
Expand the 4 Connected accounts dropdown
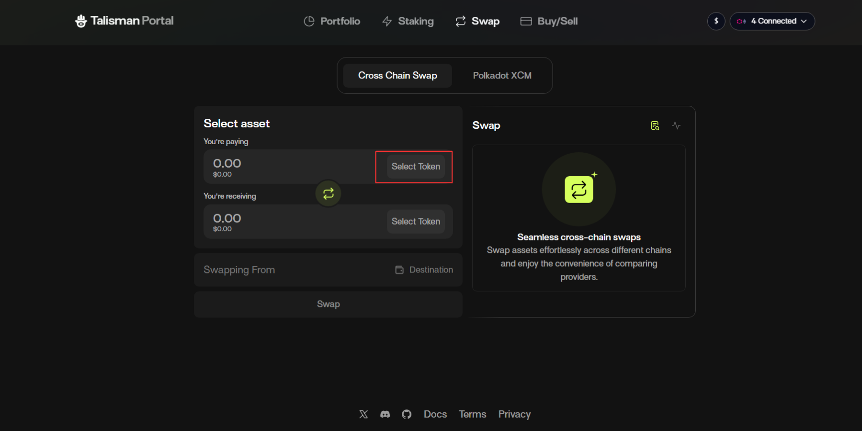click(x=772, y=21)
